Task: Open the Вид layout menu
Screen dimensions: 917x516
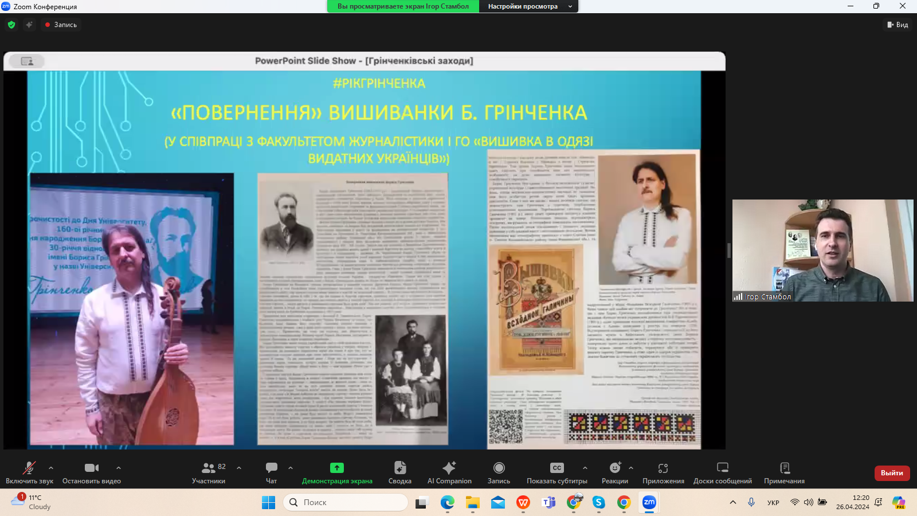Action: (898, 25)
